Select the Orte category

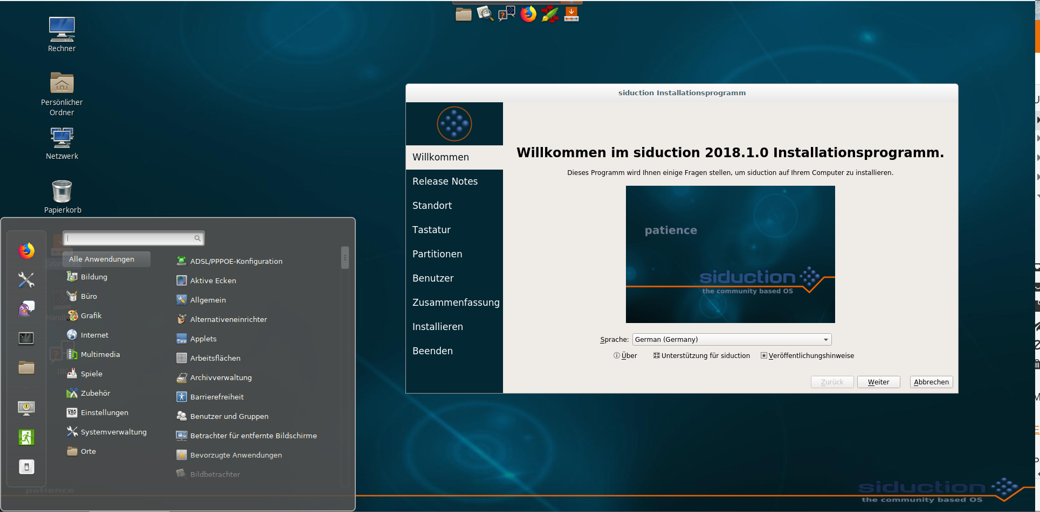81,451
